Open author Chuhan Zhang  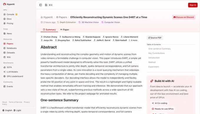(x=49, y=37)
